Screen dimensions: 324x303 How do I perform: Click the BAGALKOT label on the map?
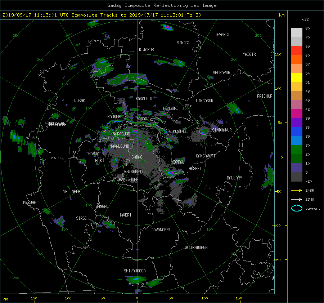[x=144, y=99]
